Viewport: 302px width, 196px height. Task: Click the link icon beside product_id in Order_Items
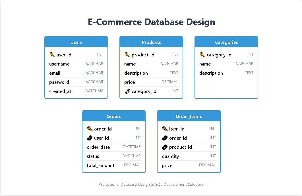165,147
